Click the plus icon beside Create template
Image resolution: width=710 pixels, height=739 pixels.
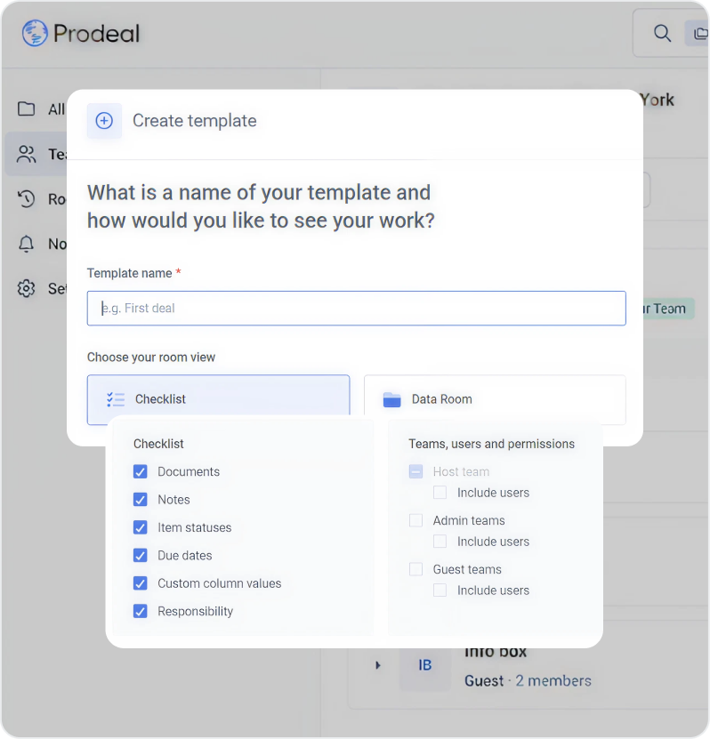click(x=104, y=121)
